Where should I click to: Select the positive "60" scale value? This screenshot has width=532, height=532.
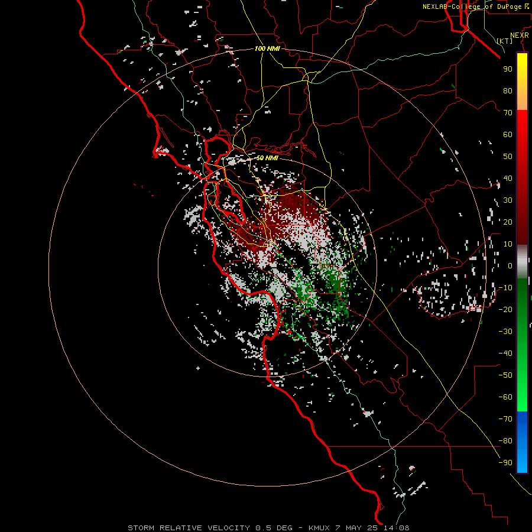(x=508, y=134)
